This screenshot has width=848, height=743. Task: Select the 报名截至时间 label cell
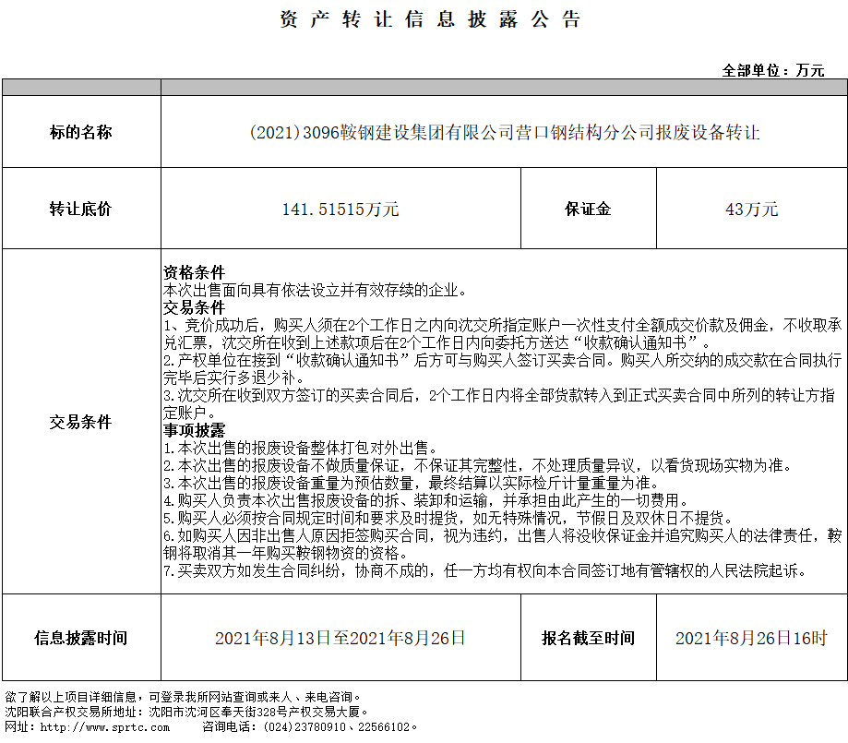[x=588, y=638]
